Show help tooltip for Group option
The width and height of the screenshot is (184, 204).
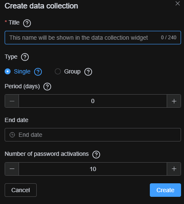coord(88,72)
